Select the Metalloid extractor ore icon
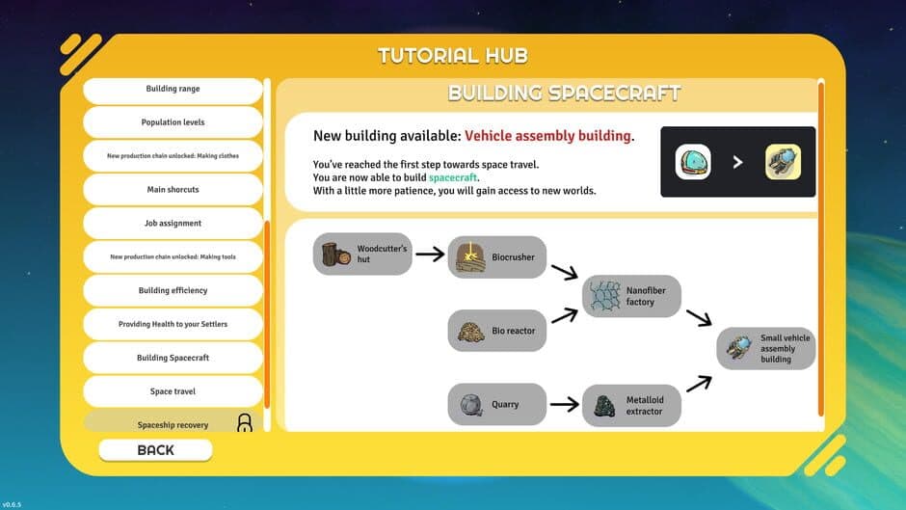The width and height of the screenshot is (906, 510). (604, 406)
